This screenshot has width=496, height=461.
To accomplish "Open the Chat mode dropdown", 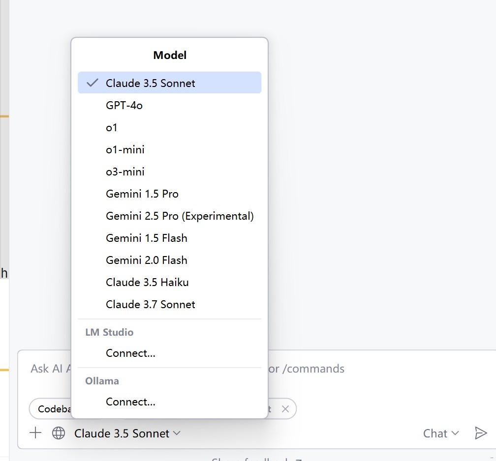I will [440, 433].
